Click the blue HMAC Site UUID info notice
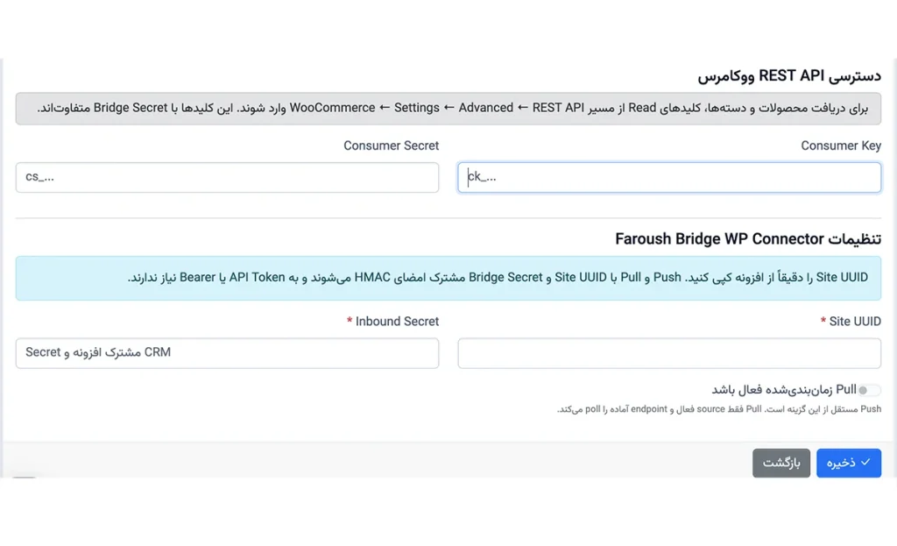Image resolution: width=897 pixels, height=546 pixels. pyautogui.click(x=448, y=278)
